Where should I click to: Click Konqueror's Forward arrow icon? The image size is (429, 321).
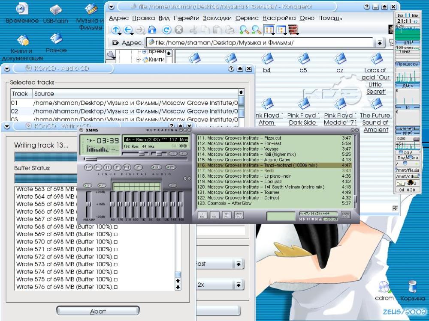coord(140,30)
